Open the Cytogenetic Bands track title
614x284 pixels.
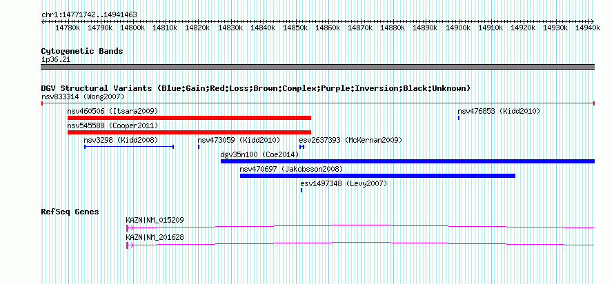[x=82, y=51]
